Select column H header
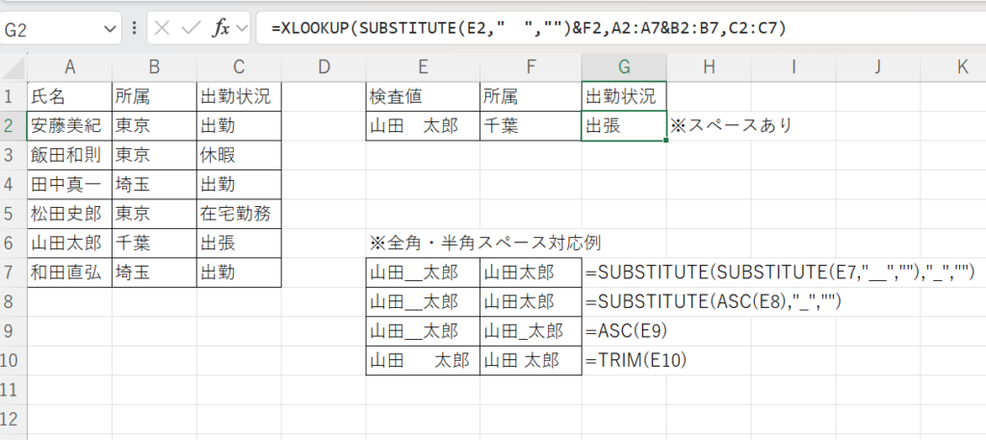The height and width of the screenshot is (440, 986). [709, 67]
